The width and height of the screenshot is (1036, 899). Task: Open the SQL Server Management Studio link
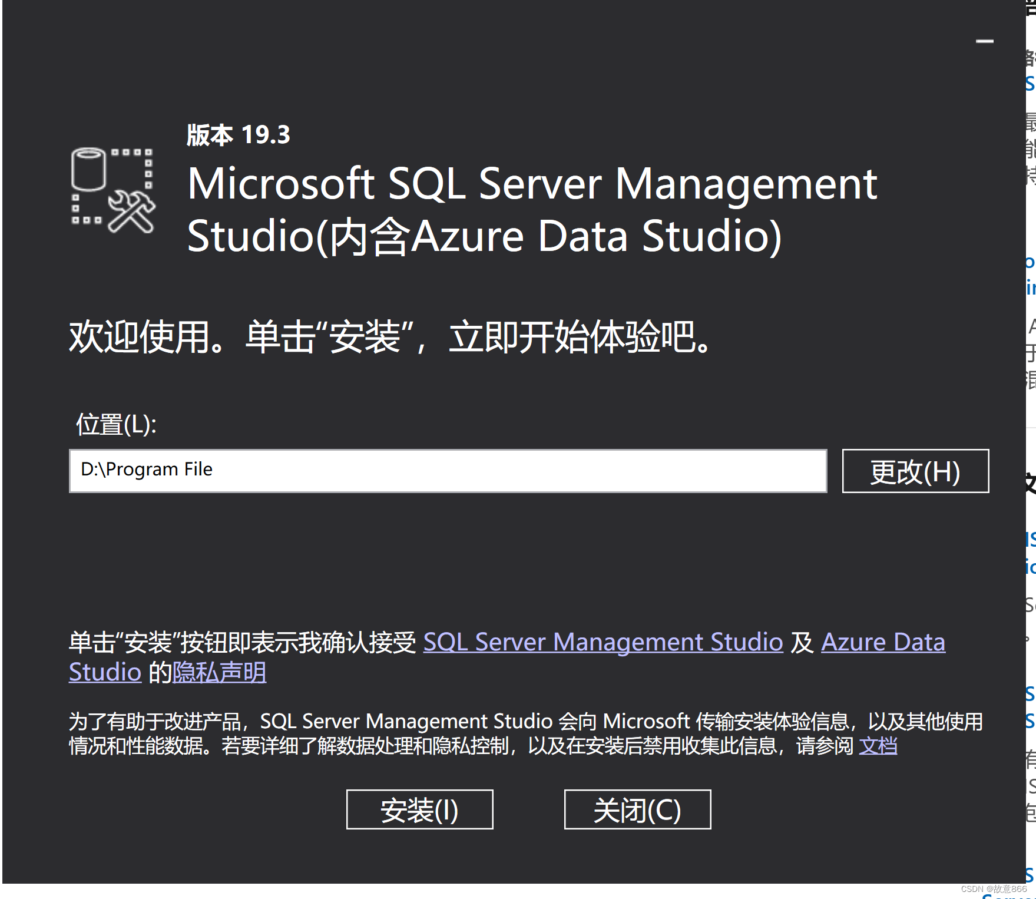pos(604,642)
